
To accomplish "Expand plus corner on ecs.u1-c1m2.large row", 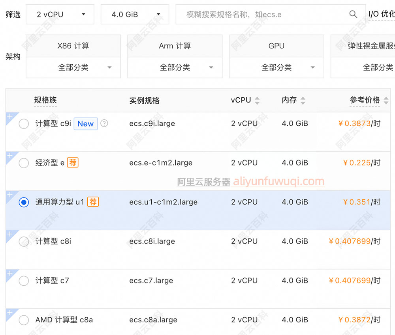I will [x=10, y=195].
